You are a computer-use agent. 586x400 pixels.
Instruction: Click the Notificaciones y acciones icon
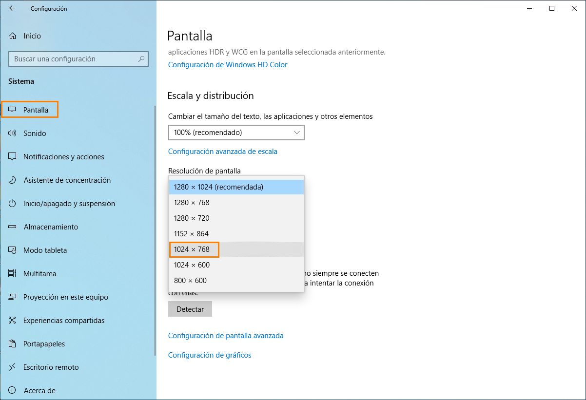pos(13,157)
